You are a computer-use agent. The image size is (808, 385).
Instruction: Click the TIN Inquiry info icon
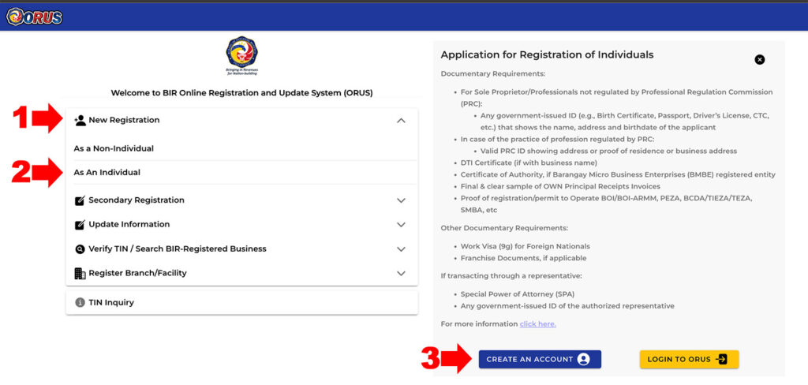pos(80,302)
